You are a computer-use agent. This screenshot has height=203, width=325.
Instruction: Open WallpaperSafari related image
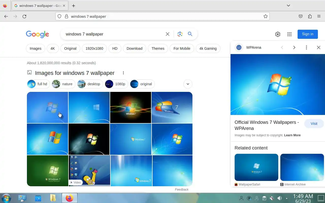coord(256,167)
